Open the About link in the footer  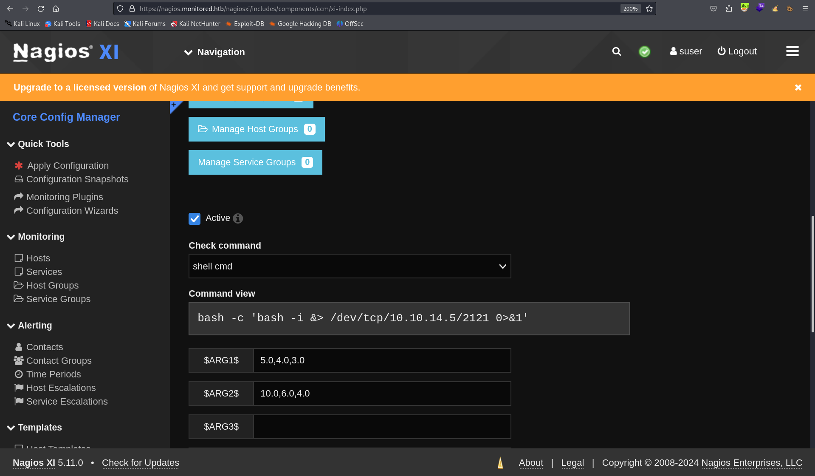[x=531, y=463]
